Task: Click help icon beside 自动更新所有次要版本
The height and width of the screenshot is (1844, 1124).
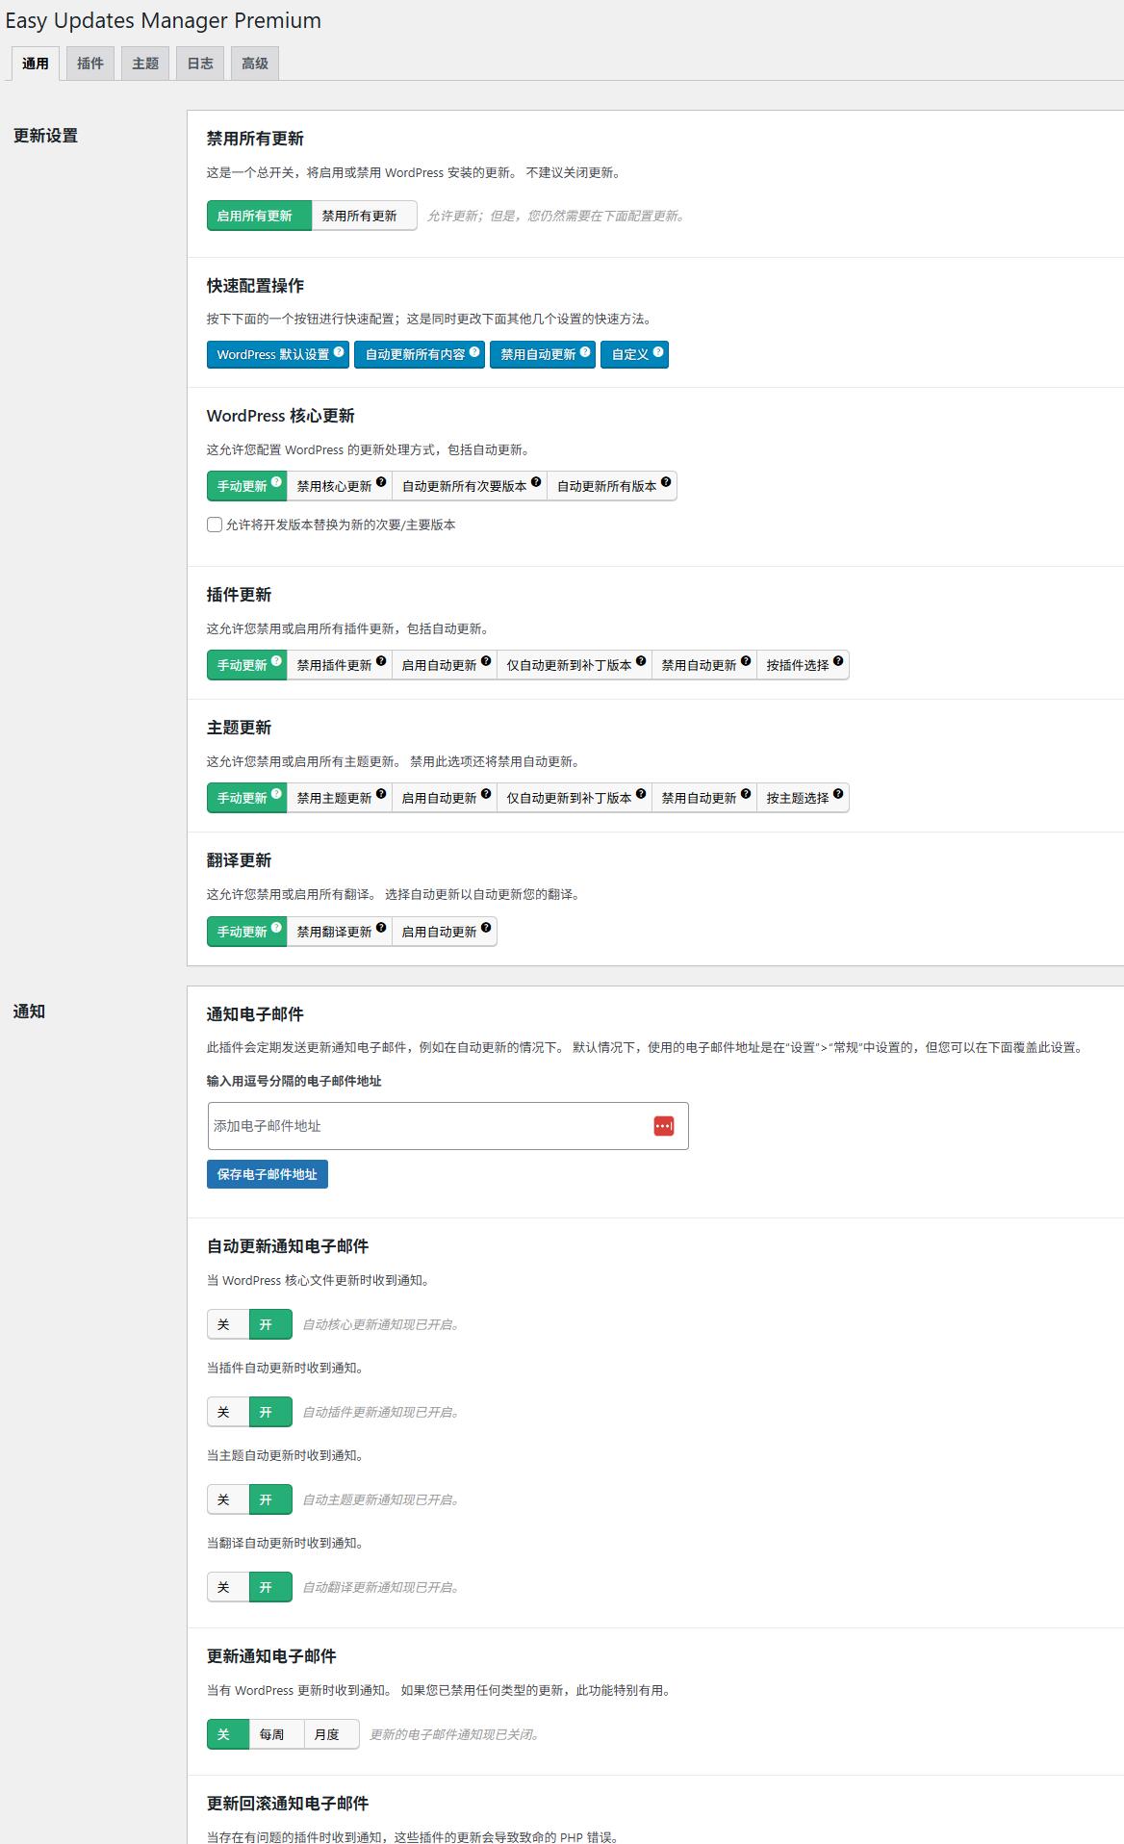Action: point(536,482)
